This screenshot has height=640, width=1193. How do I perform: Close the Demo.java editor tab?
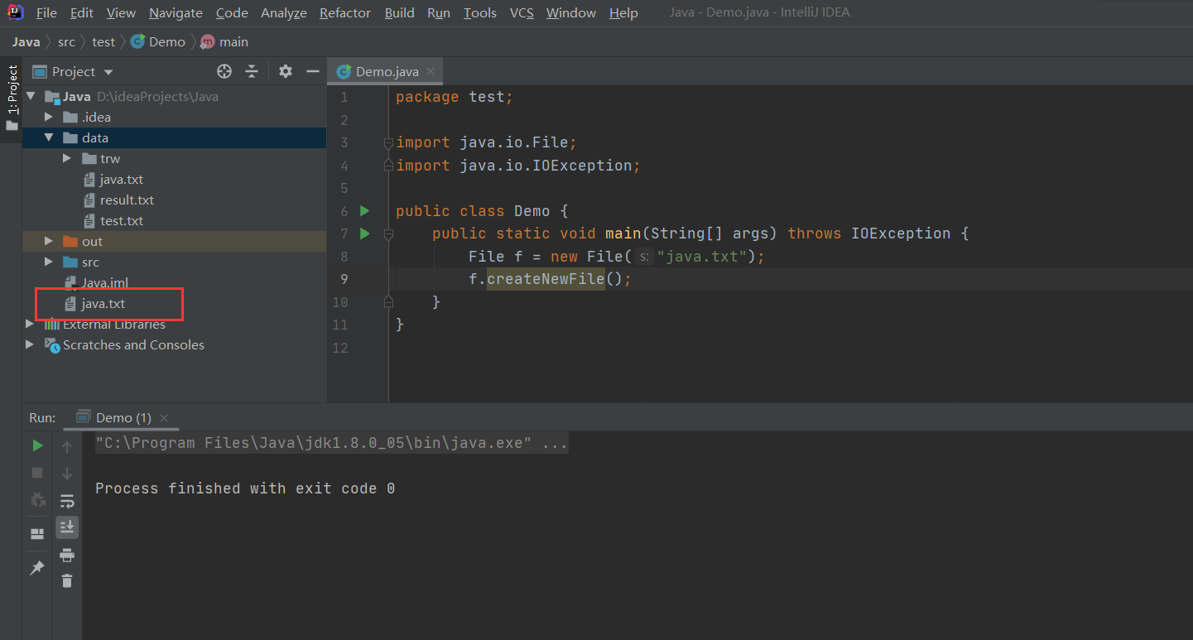(x=431, y=71)
